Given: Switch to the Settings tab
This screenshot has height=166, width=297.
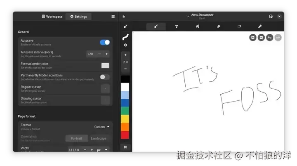Looking at the screenshot, I should tap(78, 17).
